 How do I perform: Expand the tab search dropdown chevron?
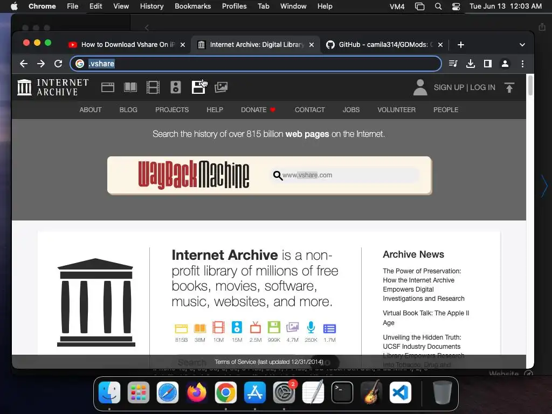coord(522,45)
